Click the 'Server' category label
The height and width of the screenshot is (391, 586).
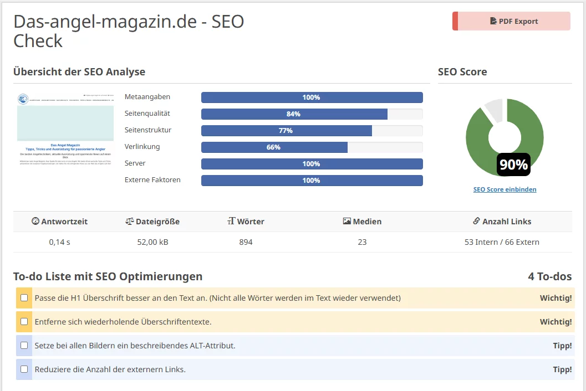tap(135, 163)
